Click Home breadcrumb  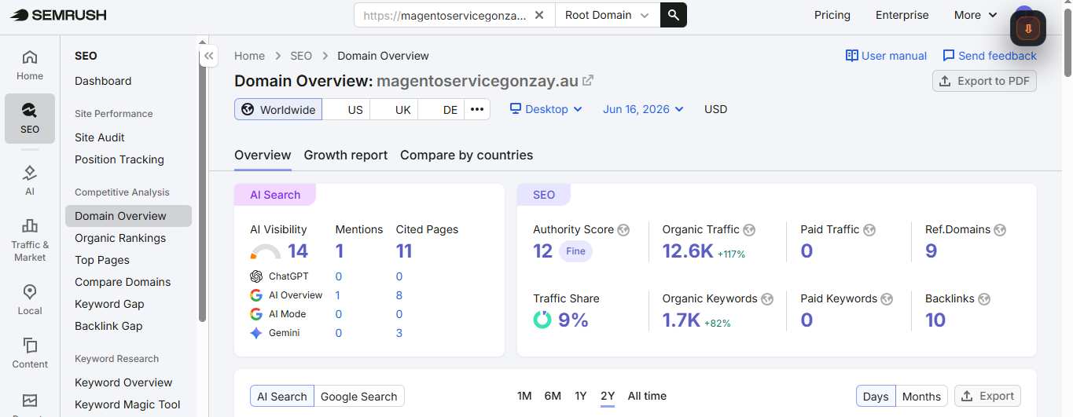pos(249,56)
